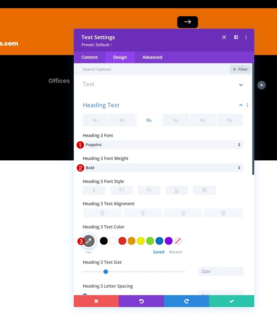Select the H4 heading level tab
This screenshot has height=324, width=277.
tap(176, 120)
